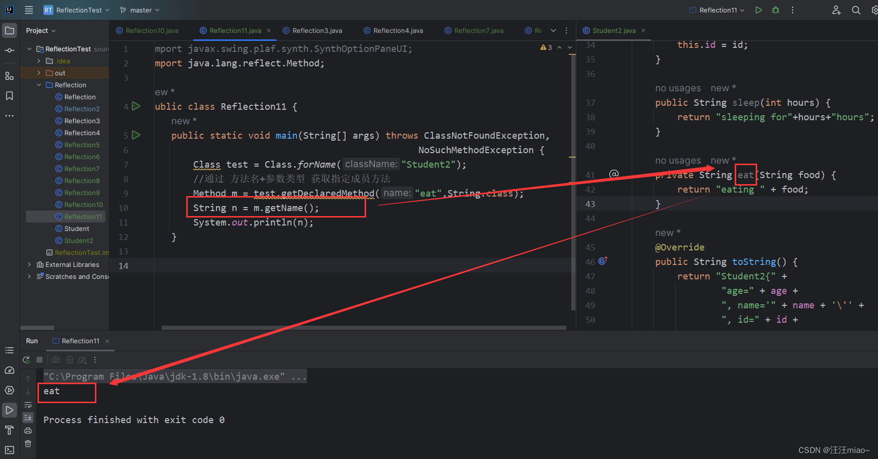Show more tool windows ellipsis
This screenshot has width=878, height=459.
(9, 116)
